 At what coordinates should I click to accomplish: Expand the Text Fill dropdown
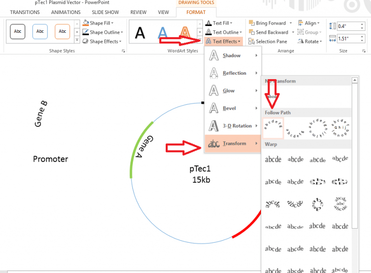(219, 23)
